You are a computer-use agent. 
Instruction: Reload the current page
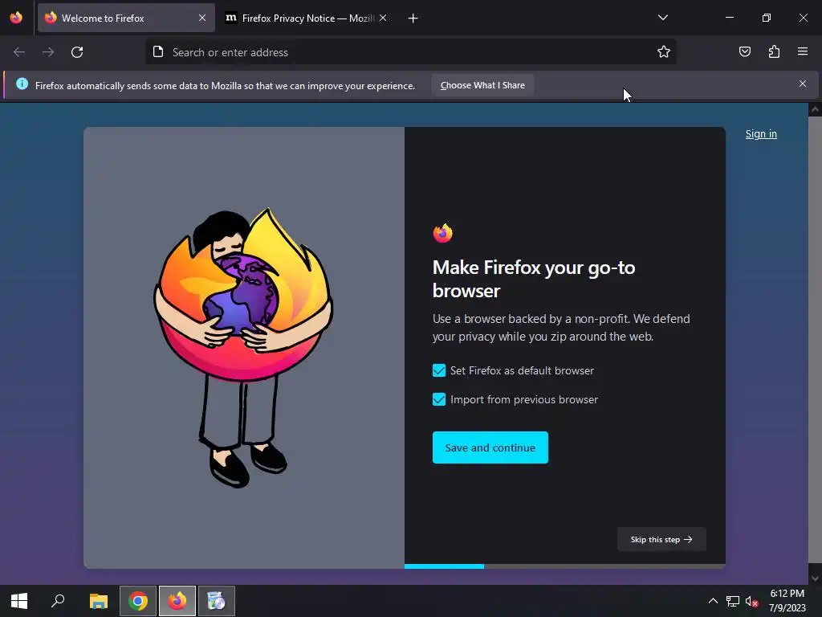click(x=77, y=52)
